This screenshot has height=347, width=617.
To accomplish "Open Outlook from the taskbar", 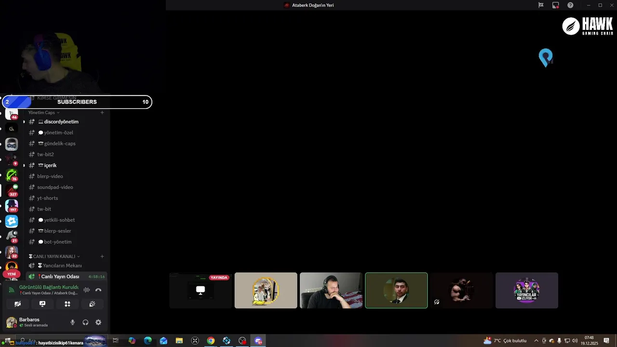I will (x=163, y=341).
